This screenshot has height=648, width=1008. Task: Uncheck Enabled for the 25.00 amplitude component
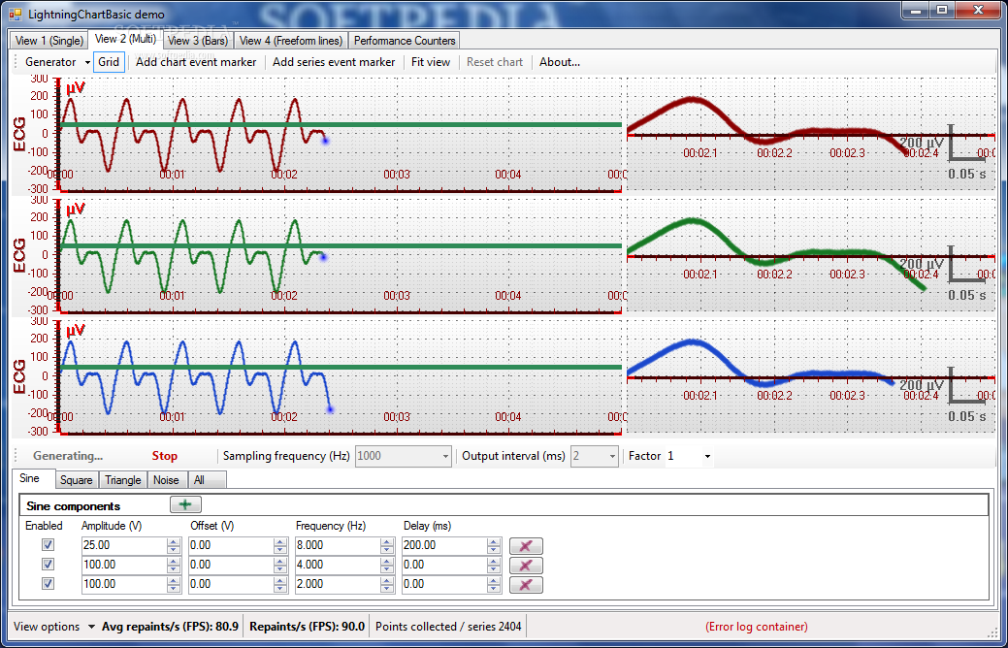click(x=48, y=544)
